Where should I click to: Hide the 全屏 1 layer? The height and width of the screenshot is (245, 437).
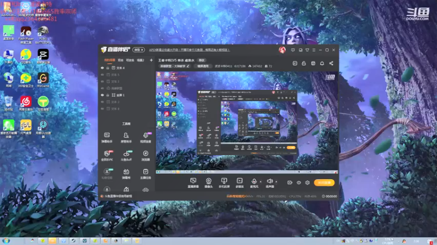pyautogui.click(x=102, y=95)
